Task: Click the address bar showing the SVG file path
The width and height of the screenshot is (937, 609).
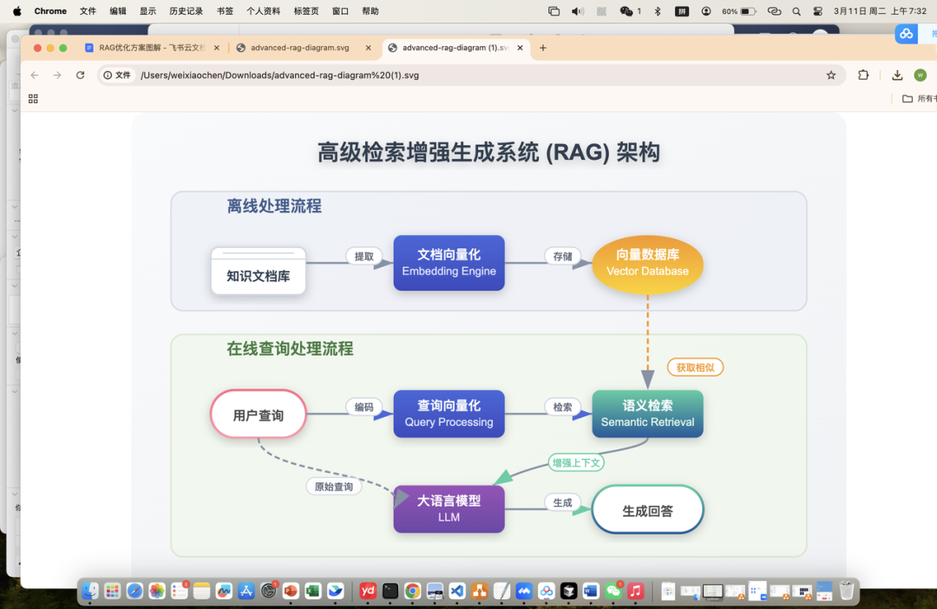Action: coord(347,75)
